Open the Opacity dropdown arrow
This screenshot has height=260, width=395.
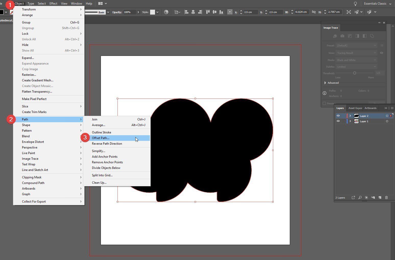tap(138, 12)
